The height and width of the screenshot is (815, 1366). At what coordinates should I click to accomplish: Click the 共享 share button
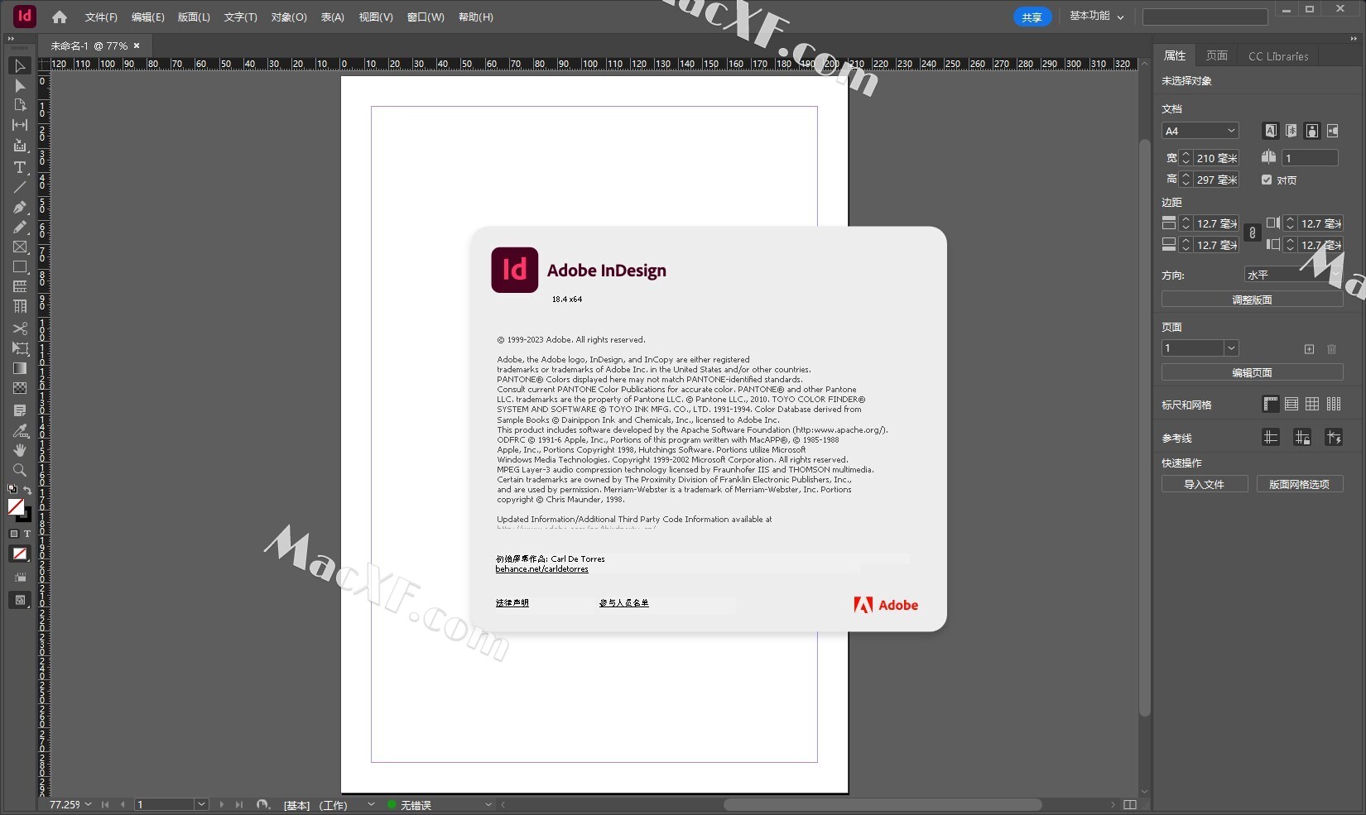pos(1032,17)
